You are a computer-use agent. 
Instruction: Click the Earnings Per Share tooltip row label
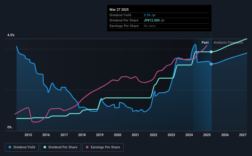(x=124, y=26)
